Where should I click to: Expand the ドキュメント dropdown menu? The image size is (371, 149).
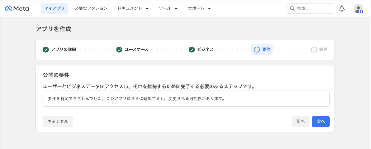coord(133,8)
